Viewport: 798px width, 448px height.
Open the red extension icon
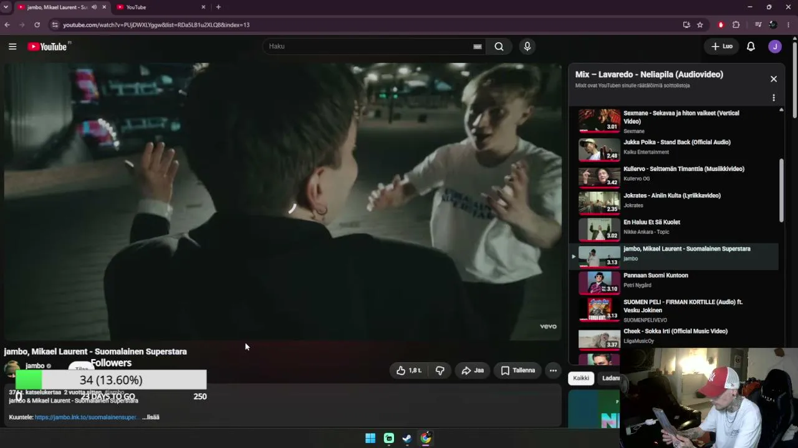click(721, 25)
